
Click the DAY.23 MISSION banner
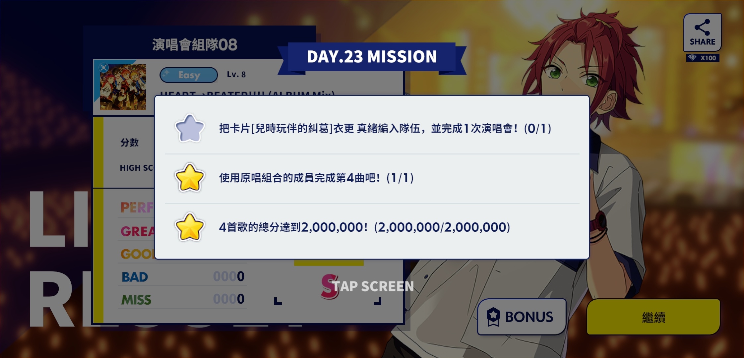372,57
